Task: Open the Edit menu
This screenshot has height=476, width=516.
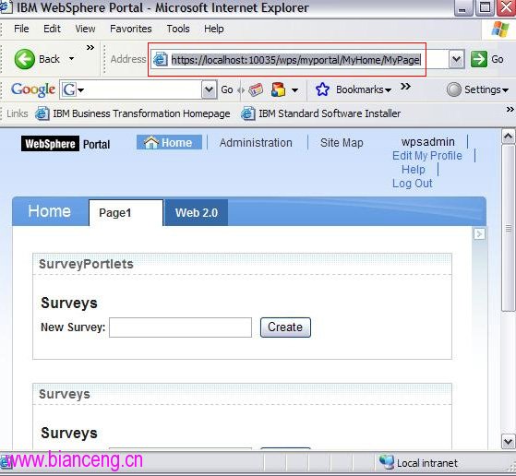Action: [52, 29]
